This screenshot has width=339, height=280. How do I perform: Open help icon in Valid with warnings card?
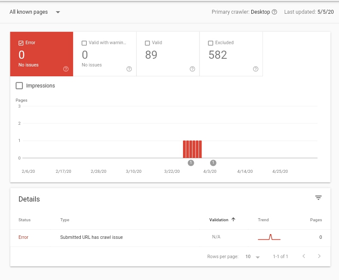click(129, 69)
